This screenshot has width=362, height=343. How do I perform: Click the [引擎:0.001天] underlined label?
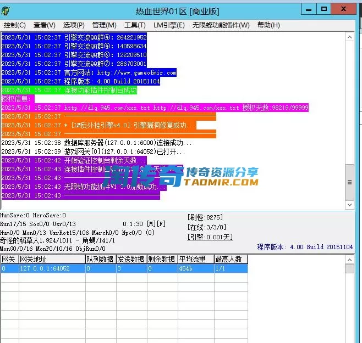click(210, 237)
